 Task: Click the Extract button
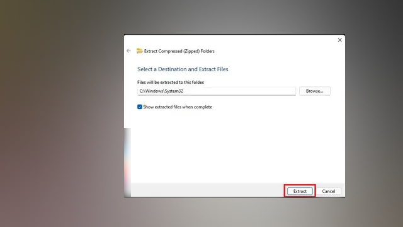click(300, 191)
